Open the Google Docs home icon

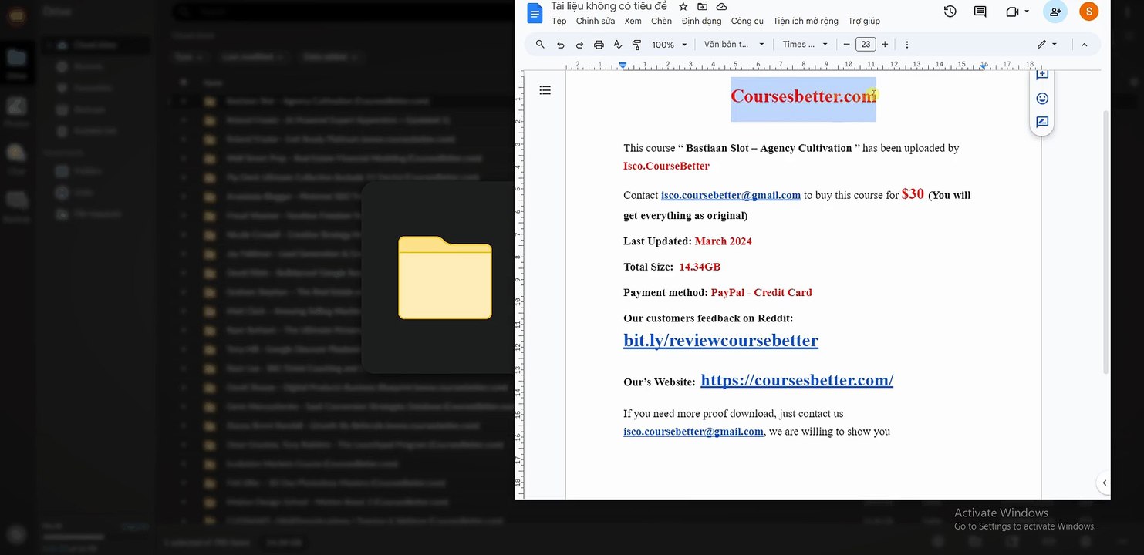pos(535,13)
